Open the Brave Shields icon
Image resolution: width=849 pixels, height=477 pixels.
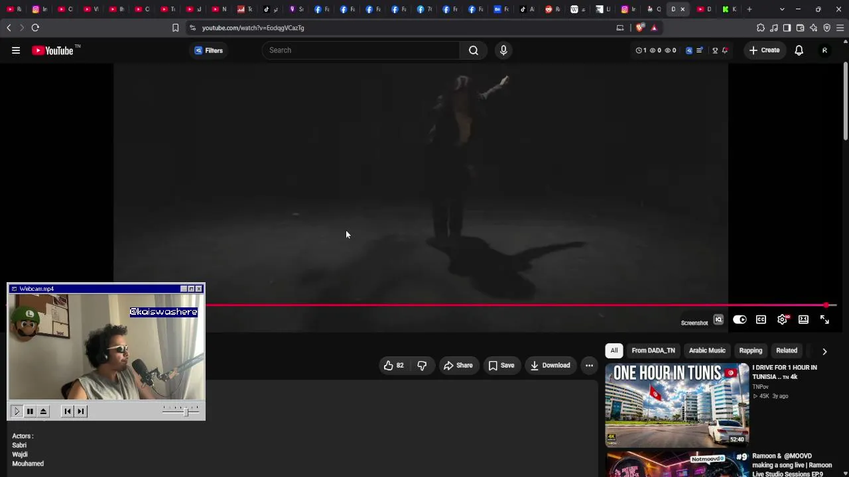tap(639, 28)
